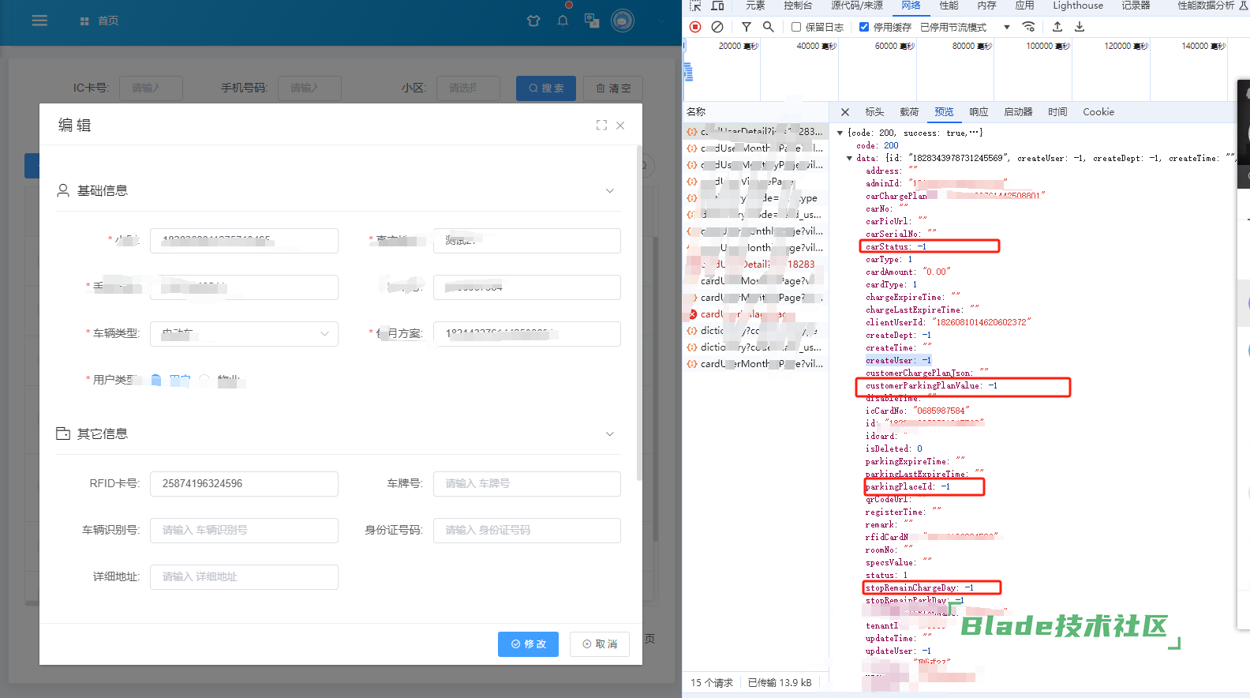Viewport: 1250px width, 698px height.
Task: Click the 清空 button in background page
Action: pyautogui.click(x=613, y=88)
